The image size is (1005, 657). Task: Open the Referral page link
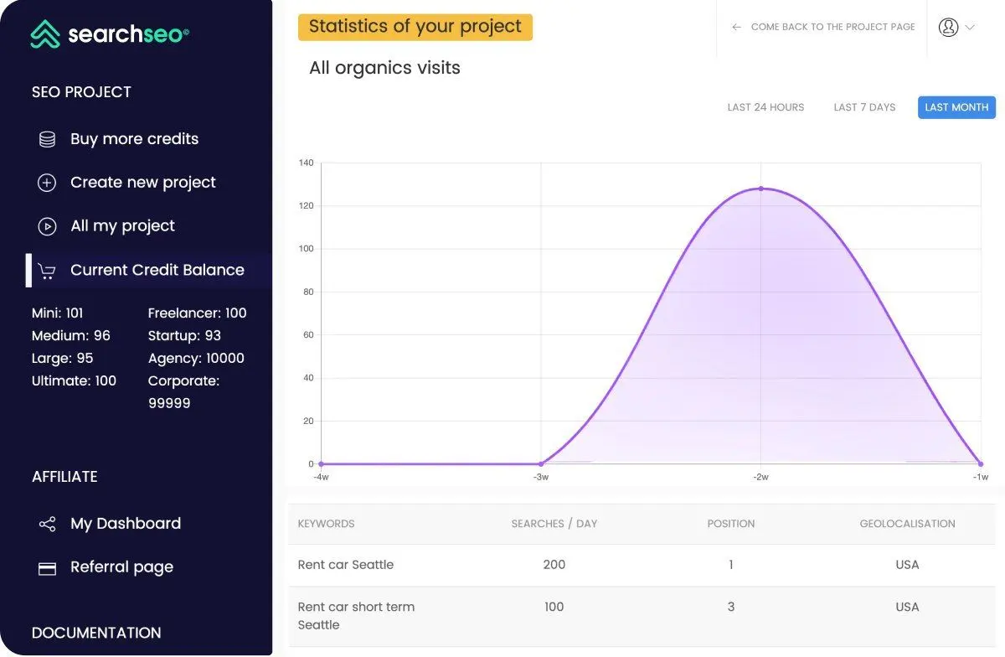[121, 567]
